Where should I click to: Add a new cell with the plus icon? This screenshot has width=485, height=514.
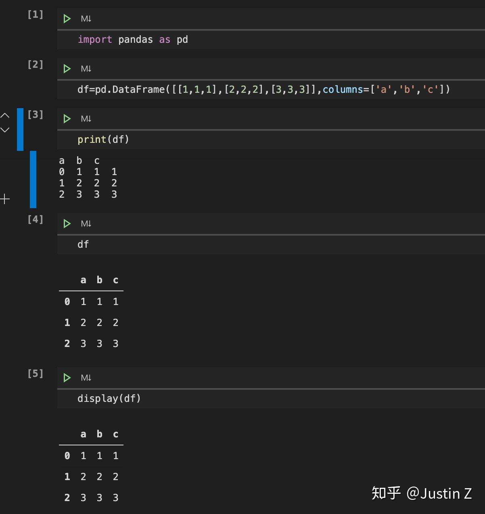(x=5, y=198)
